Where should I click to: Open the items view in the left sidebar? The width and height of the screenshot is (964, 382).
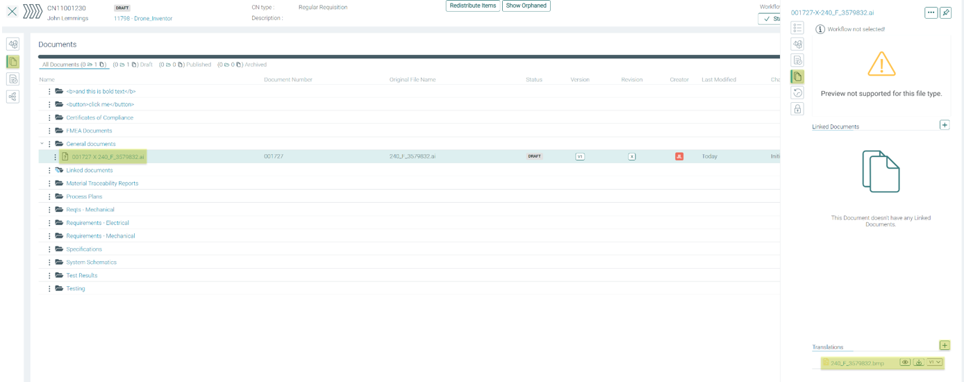click(x=13, y=44)
